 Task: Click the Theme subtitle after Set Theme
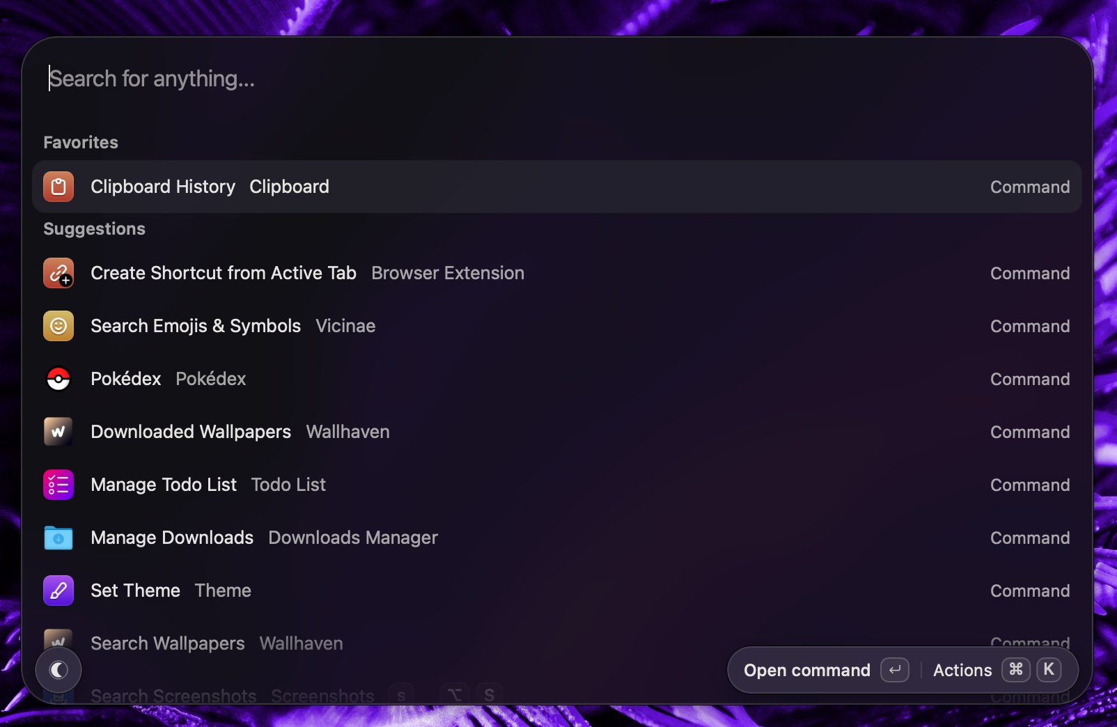point(223,591)
